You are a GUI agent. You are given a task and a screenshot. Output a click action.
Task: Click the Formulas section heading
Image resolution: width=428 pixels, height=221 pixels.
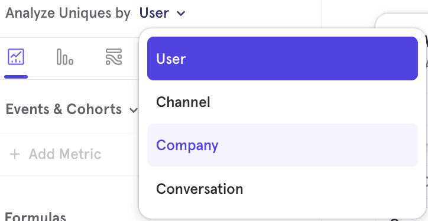coord(35,217)
